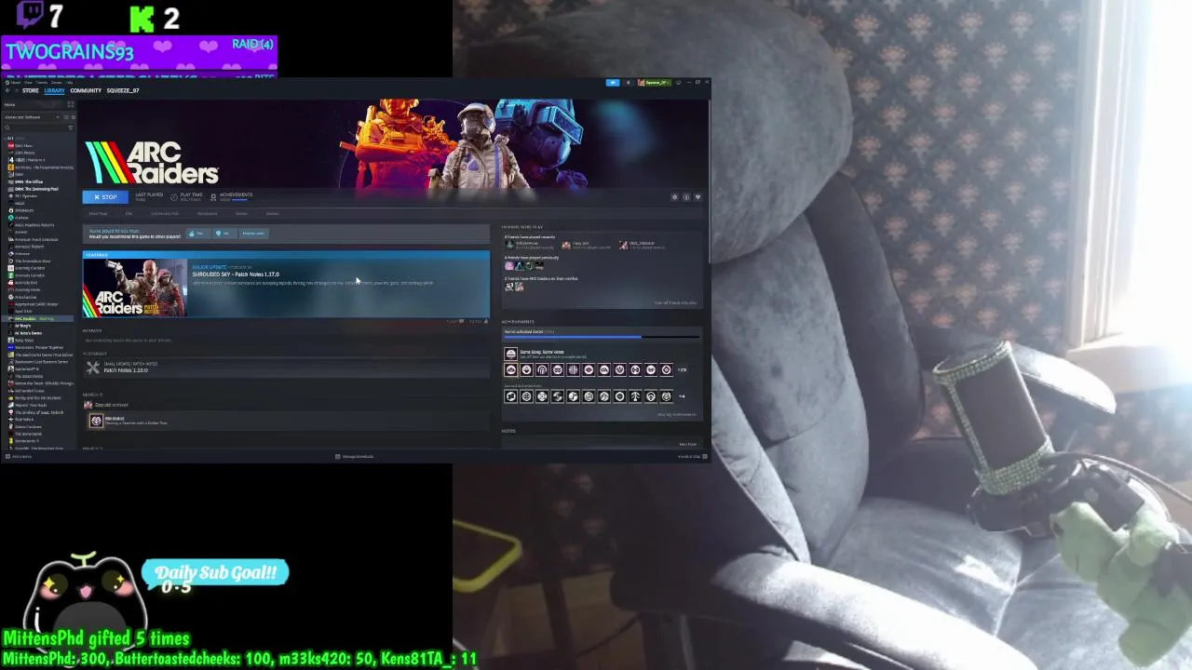Open the SHROUDED SKY Patch Notes 1.17.0 article
Screen dimensions: 1192x670
pyautogui.click(x=236, y=275)
